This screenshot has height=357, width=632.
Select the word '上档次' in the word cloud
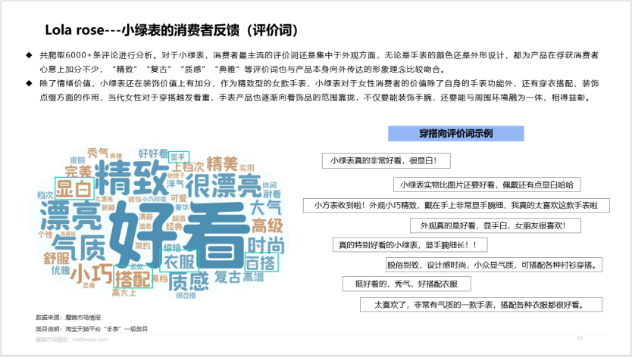tap(189, 167)
